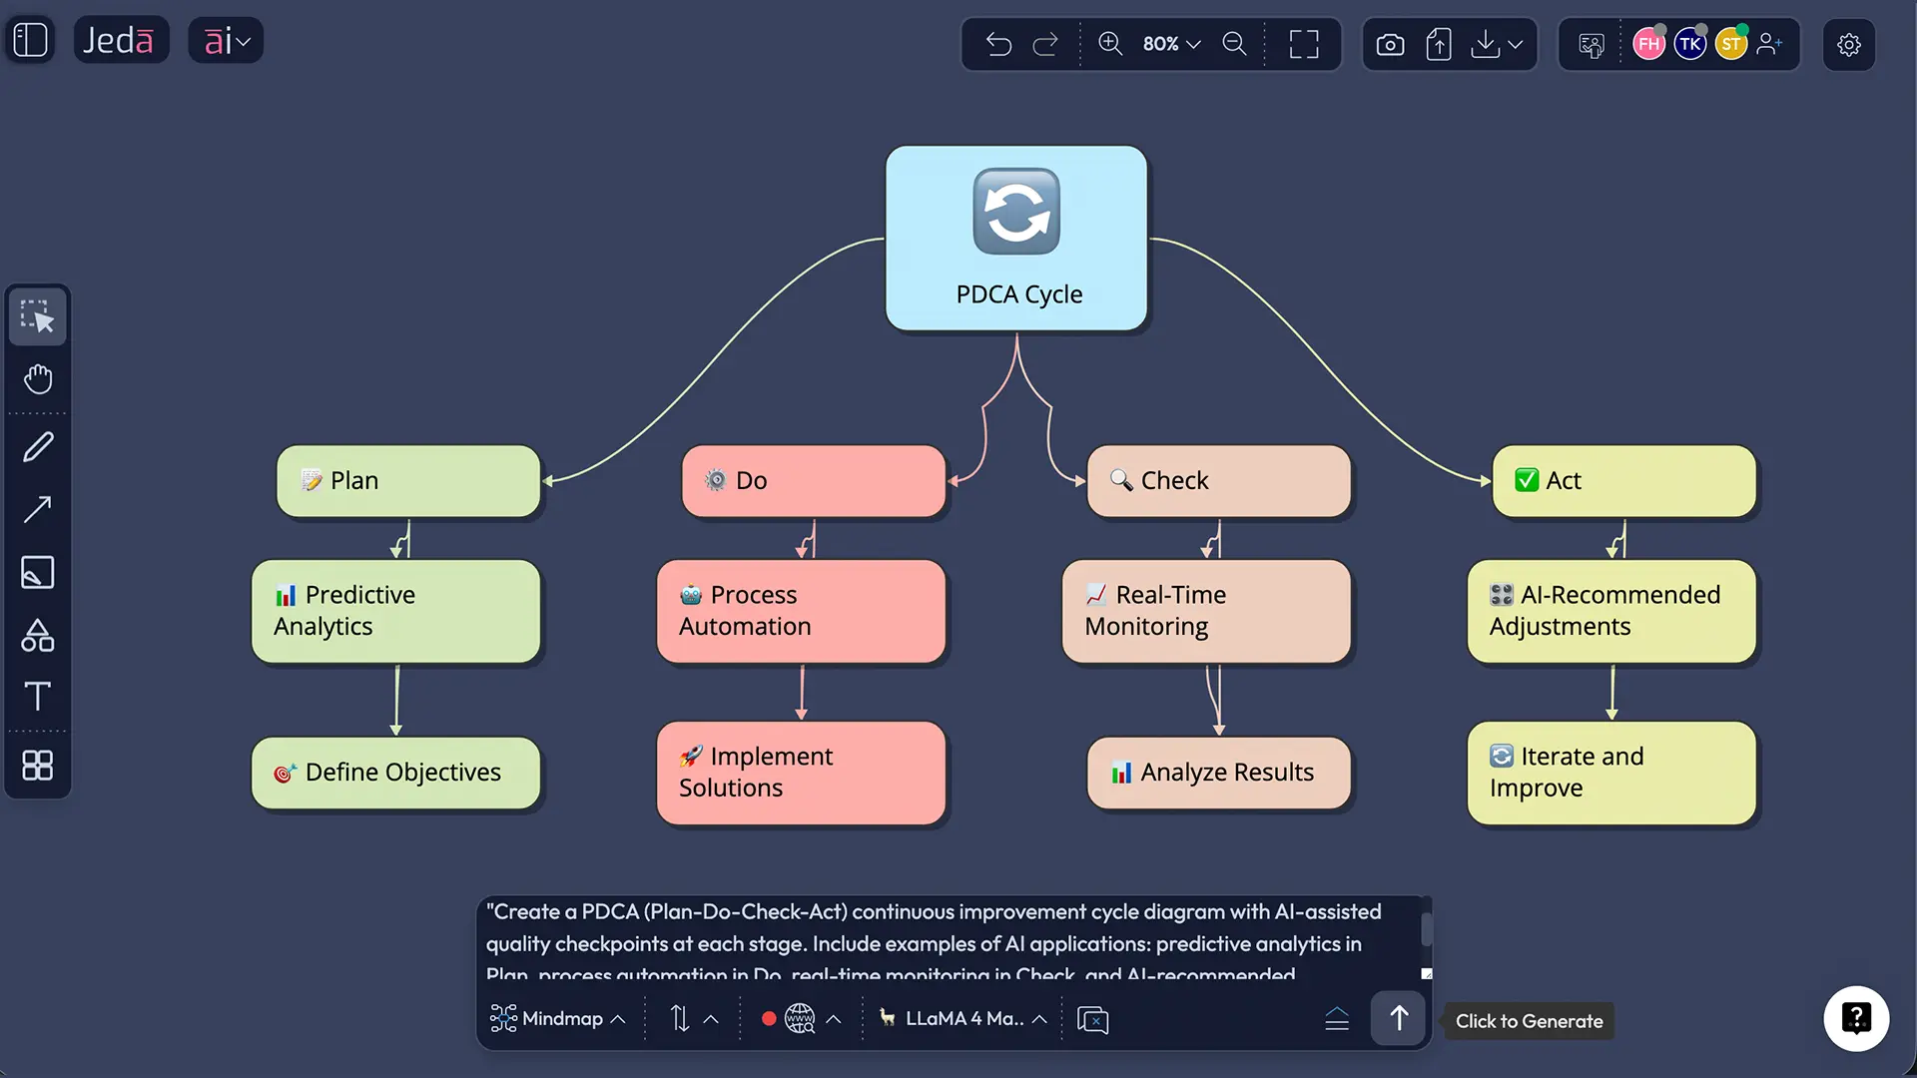
Task: Open the download options menu
Action: (1497, 44)
